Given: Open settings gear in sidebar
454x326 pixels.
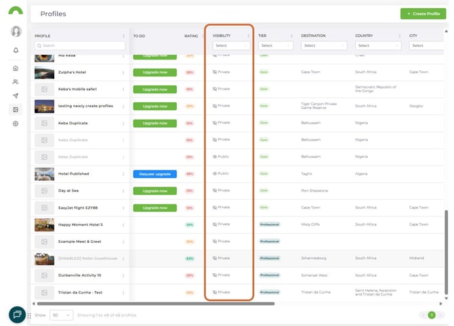Looking at the screenshot, I should (x=16, y=124).
